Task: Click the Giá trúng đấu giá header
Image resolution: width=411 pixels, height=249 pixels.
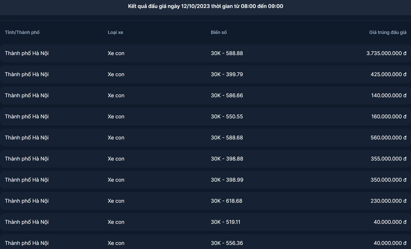Action: click(x=388, y=33)
